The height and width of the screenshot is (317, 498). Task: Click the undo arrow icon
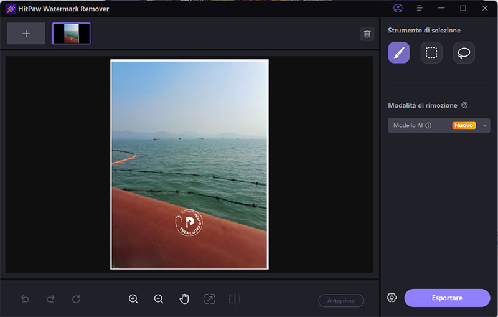click(x=25, y=299)
